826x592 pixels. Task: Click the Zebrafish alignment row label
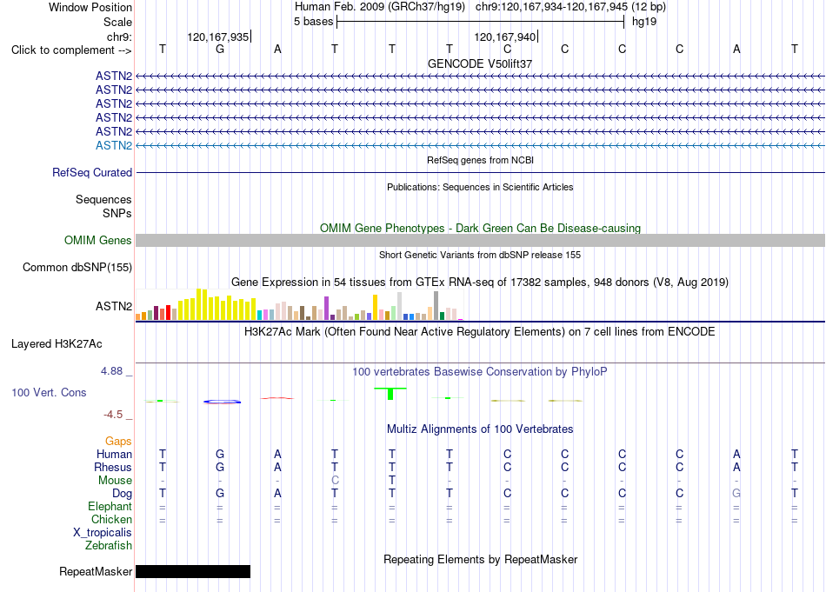(109, 546)
